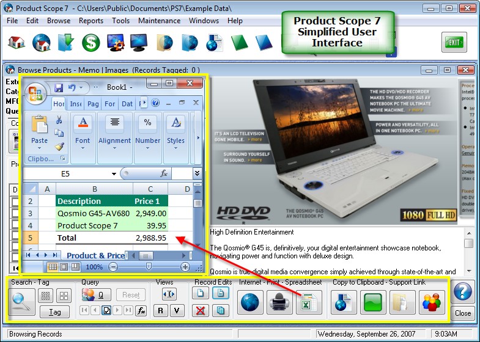This screenshot has height=342, width=480.
Task: Expand the Excel Paste dropdown arrow
Action: point(39,148)
